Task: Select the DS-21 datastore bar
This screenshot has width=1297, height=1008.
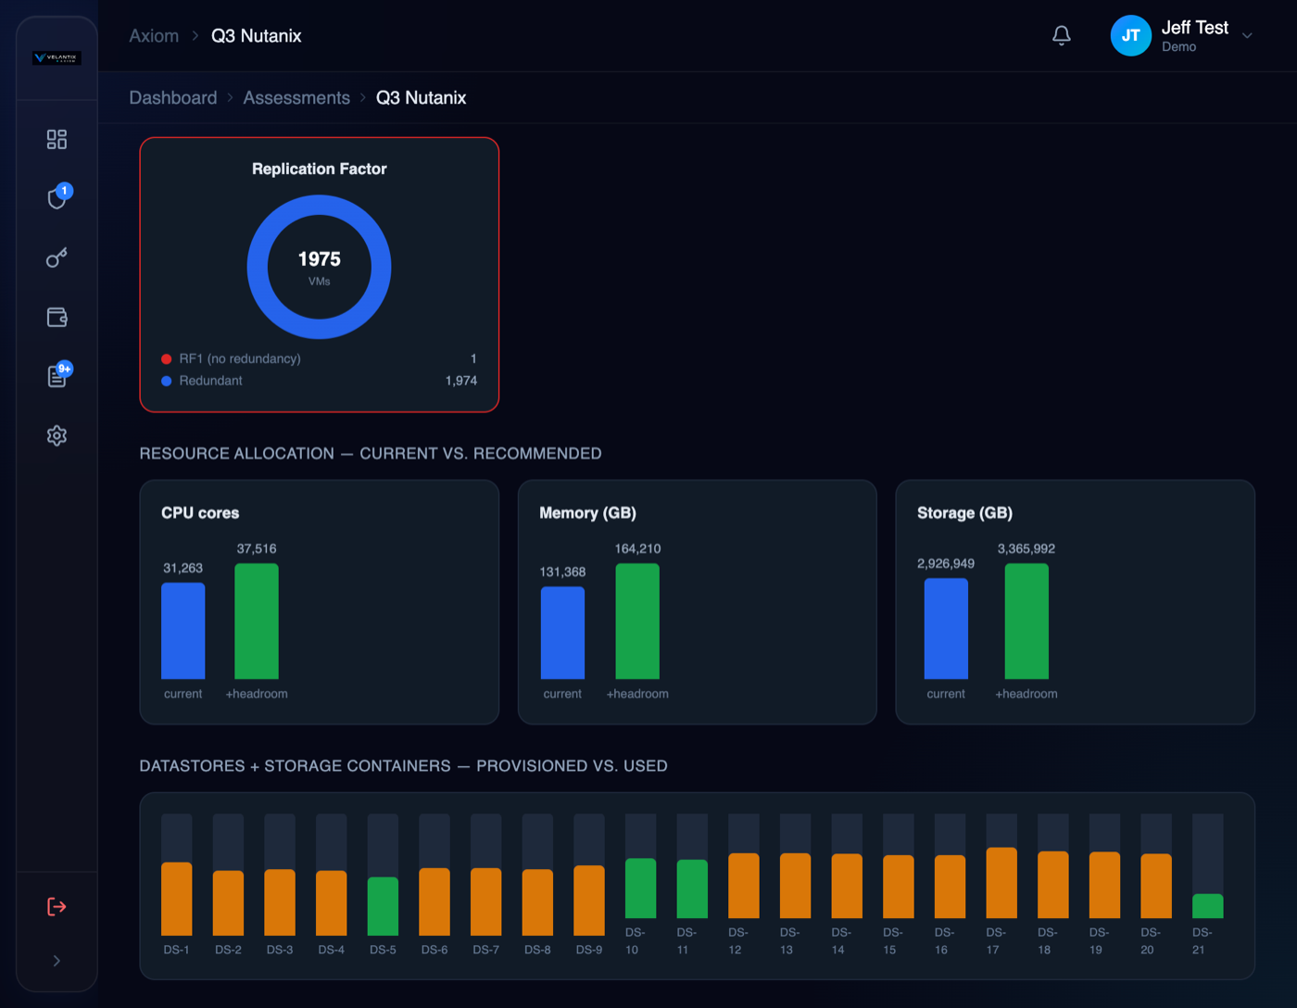Action: point(1207,906)
